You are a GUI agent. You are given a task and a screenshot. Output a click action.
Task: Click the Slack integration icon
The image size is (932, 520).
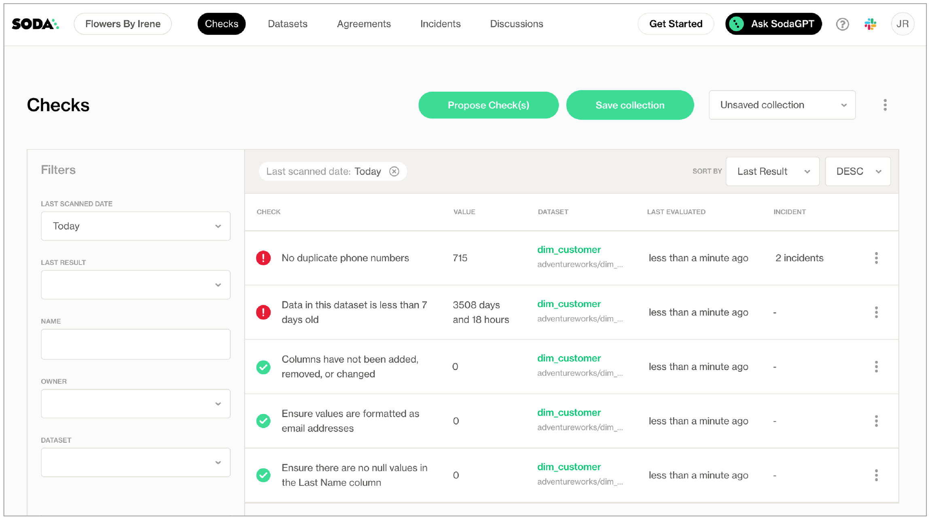(x=870, y=24)
